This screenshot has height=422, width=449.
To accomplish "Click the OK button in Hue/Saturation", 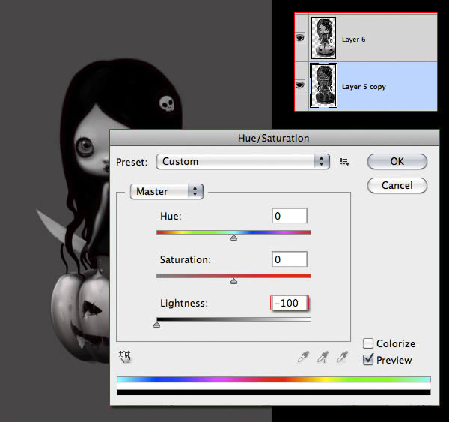I will [397, 161].
